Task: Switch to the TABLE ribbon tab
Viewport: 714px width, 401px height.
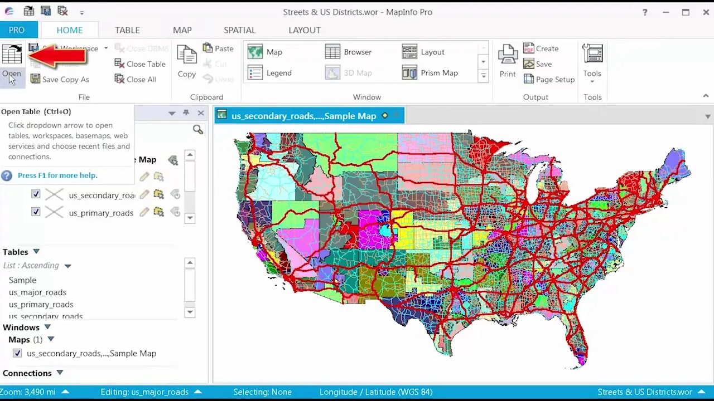Action: 127,30
